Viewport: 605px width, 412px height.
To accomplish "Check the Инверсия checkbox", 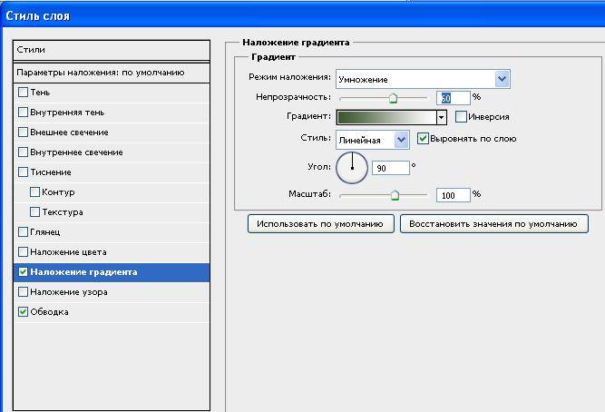I will pos(461,117).
